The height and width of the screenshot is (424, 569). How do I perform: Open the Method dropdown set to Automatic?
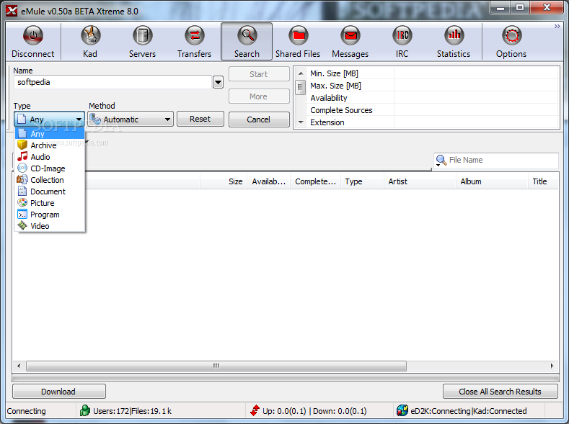coord(131,119)
